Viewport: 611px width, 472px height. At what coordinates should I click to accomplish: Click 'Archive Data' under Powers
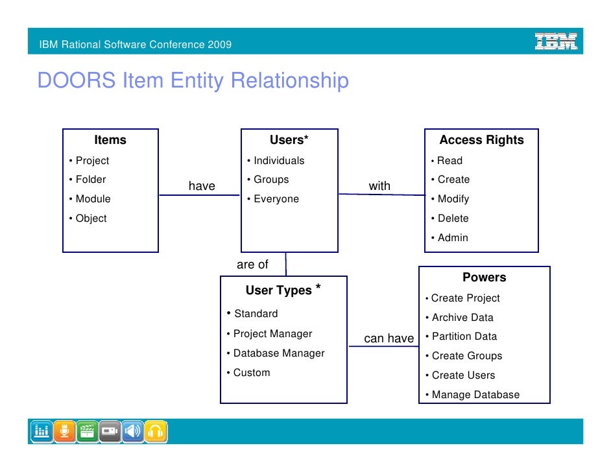tap(462, 318)
